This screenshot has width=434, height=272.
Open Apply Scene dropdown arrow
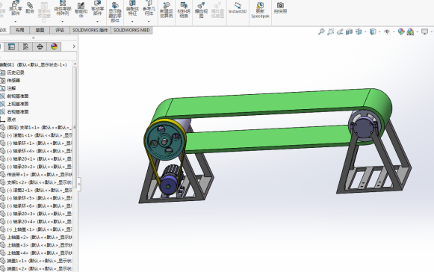click(x=417, y=32)
